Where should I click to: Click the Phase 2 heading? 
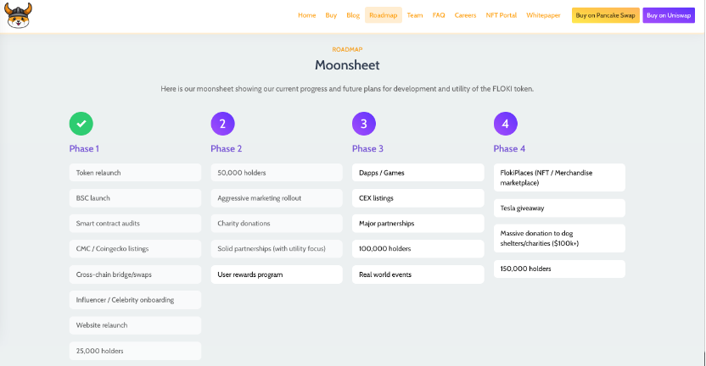(x=226, y=149)
